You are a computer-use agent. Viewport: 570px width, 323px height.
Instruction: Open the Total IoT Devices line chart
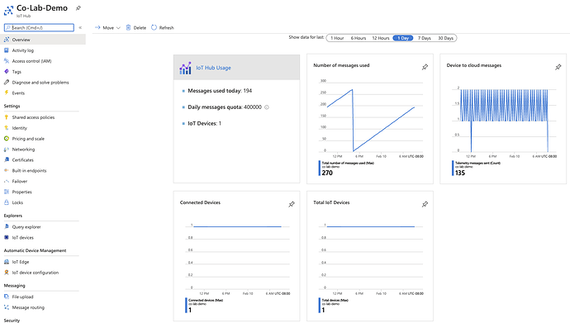tap(370, 257)
